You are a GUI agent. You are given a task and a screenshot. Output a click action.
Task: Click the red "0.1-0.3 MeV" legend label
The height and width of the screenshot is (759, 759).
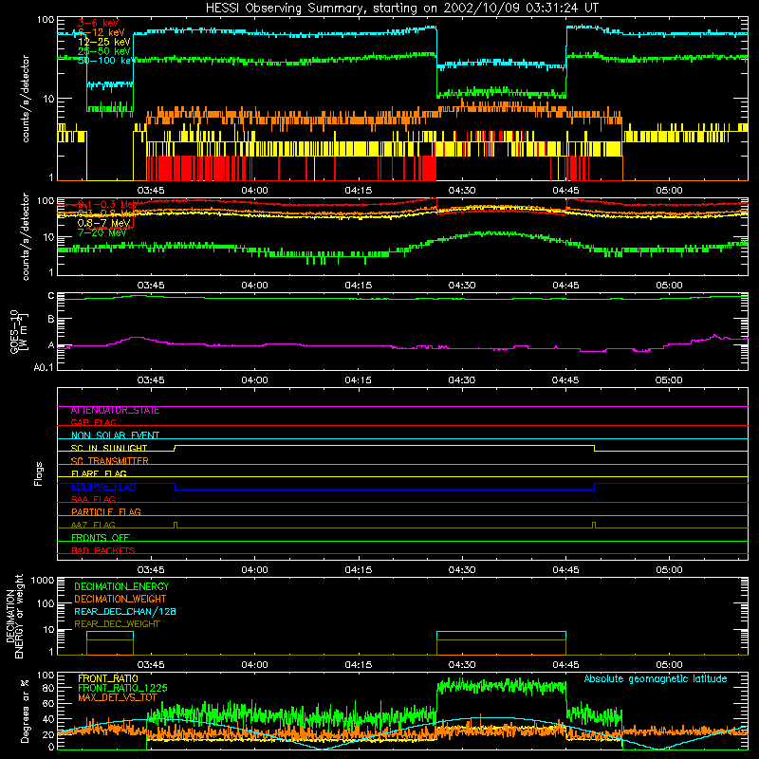pyautogui.click(x=107, y=205)
